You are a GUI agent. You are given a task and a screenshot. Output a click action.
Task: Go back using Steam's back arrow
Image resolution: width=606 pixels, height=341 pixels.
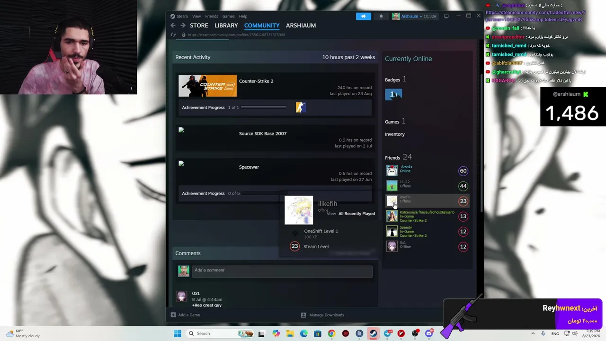pyautogui.click(x=173, y=26)
